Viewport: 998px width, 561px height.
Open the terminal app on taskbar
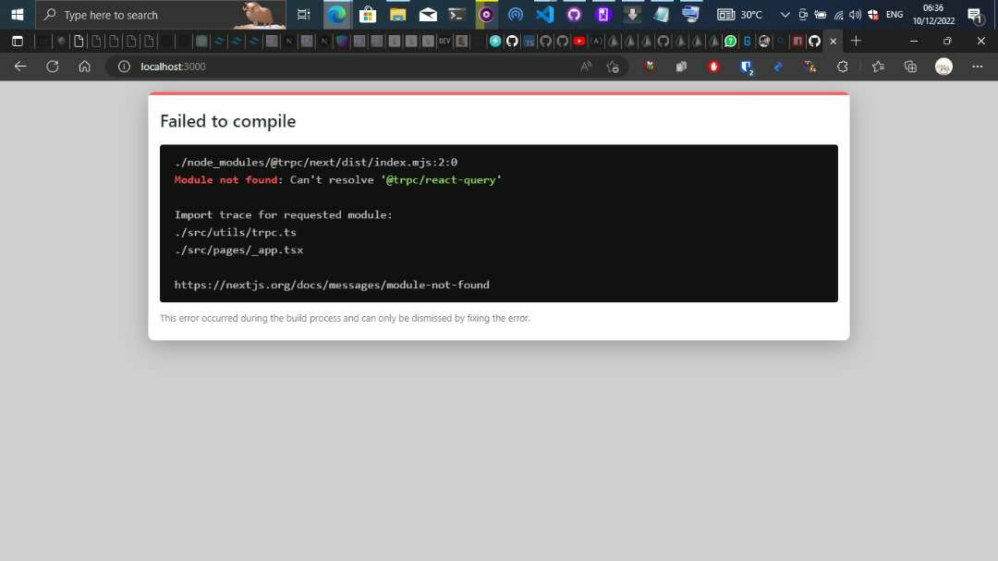click(x=456, y=15)
